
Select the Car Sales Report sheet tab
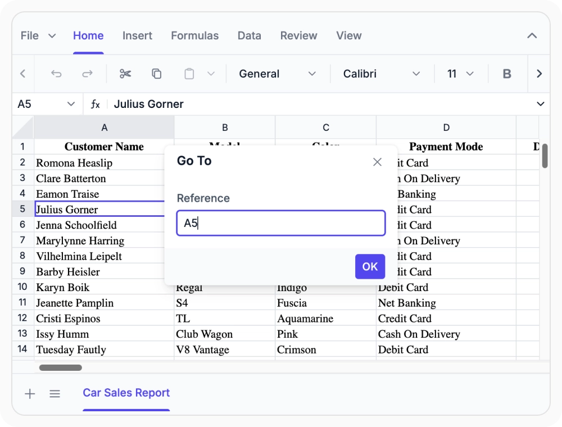pyautogui.click(x=126, y=393)
